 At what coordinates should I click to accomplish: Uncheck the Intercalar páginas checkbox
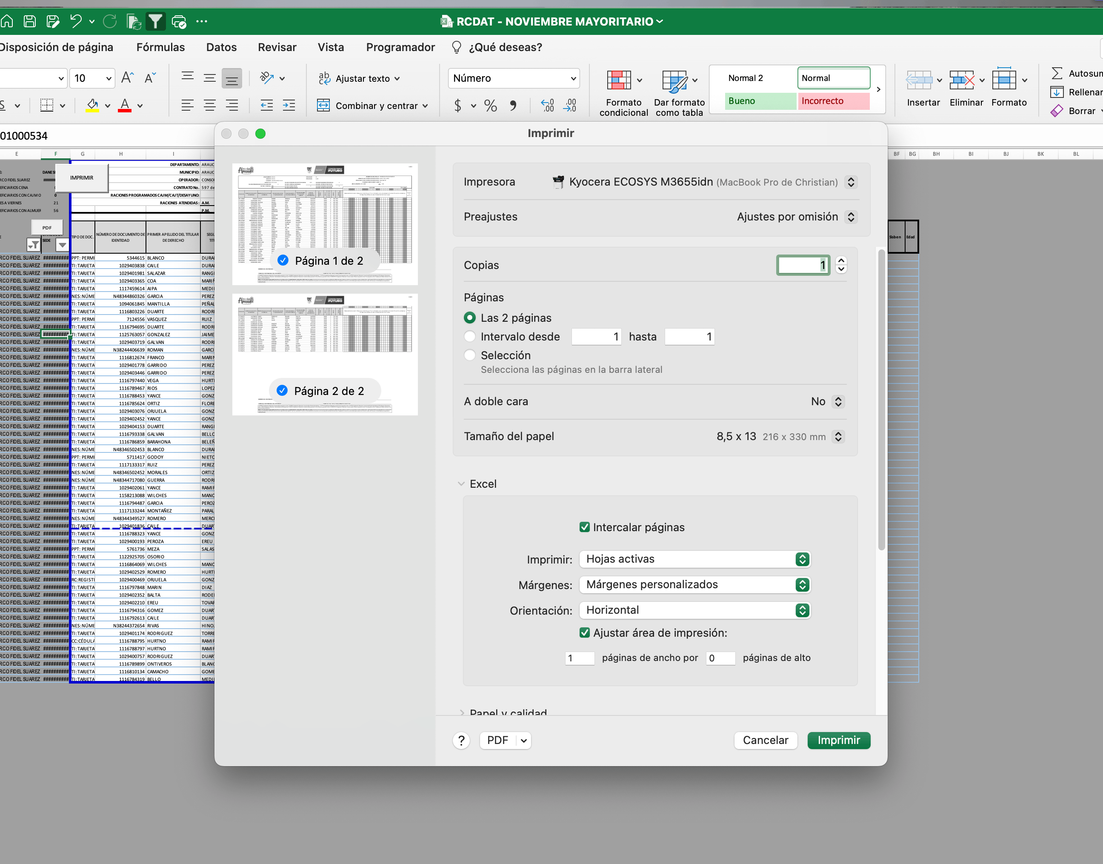point(584,527)
